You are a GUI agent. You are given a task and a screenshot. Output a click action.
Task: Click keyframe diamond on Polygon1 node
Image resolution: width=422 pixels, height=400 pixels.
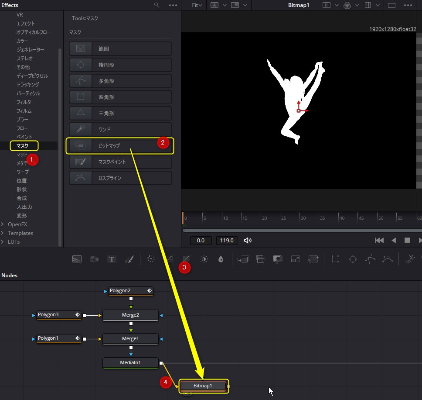pyautogui.click(x=78, y=338)
